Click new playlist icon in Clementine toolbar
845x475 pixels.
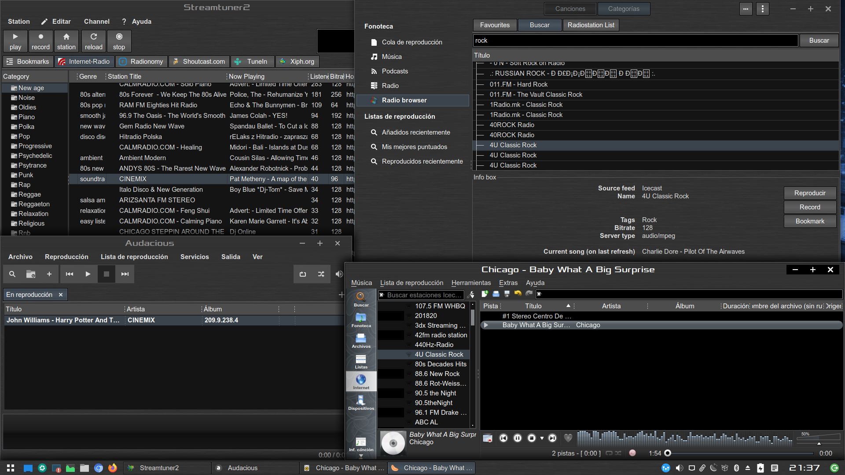click(485, 294)
